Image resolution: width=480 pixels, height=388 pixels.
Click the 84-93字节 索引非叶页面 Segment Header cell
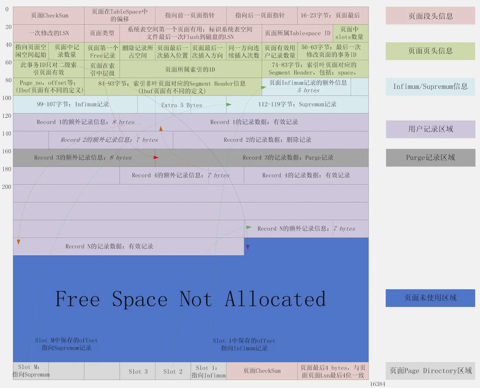click(173, 87)
